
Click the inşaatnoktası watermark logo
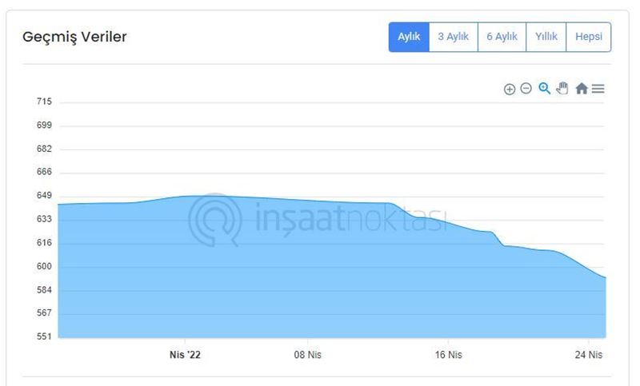(x=318, y=220)
